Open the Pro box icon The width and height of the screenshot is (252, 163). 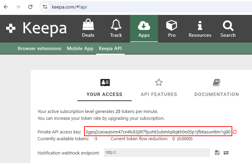(x=172, y=25)
